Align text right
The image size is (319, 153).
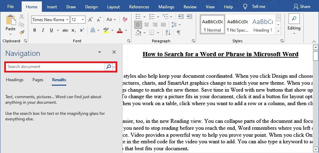155,25
